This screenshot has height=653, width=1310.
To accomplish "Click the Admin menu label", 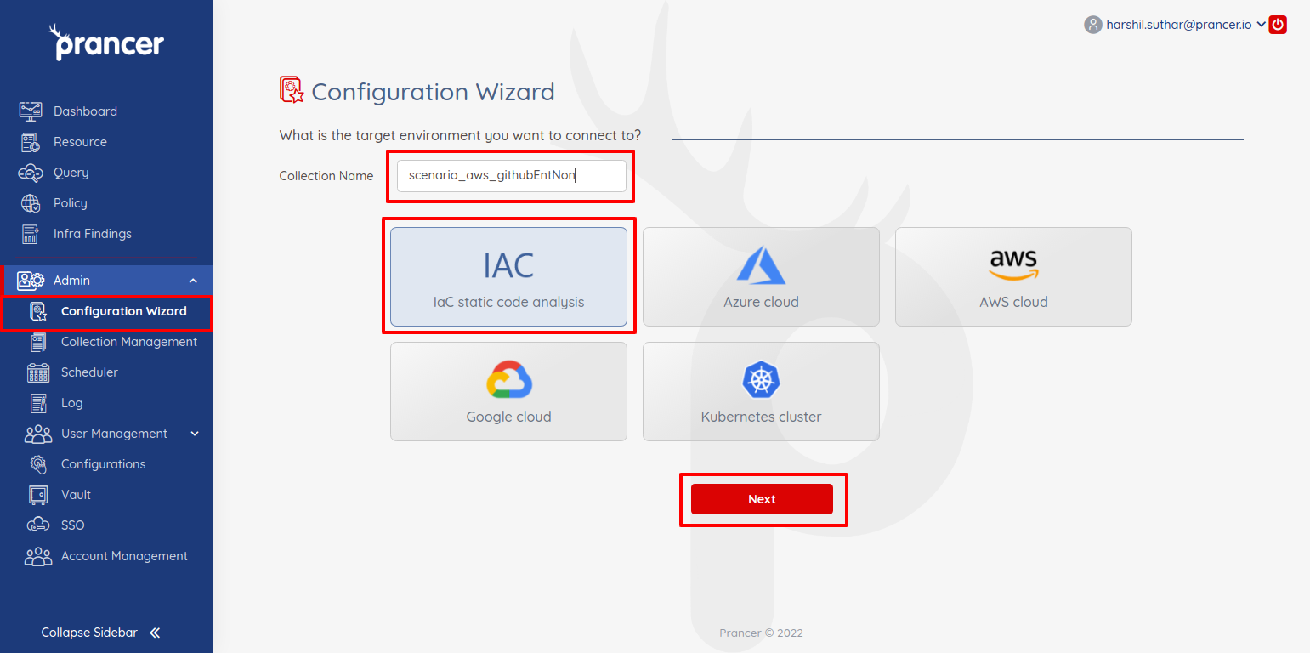I will click(71, 281).
